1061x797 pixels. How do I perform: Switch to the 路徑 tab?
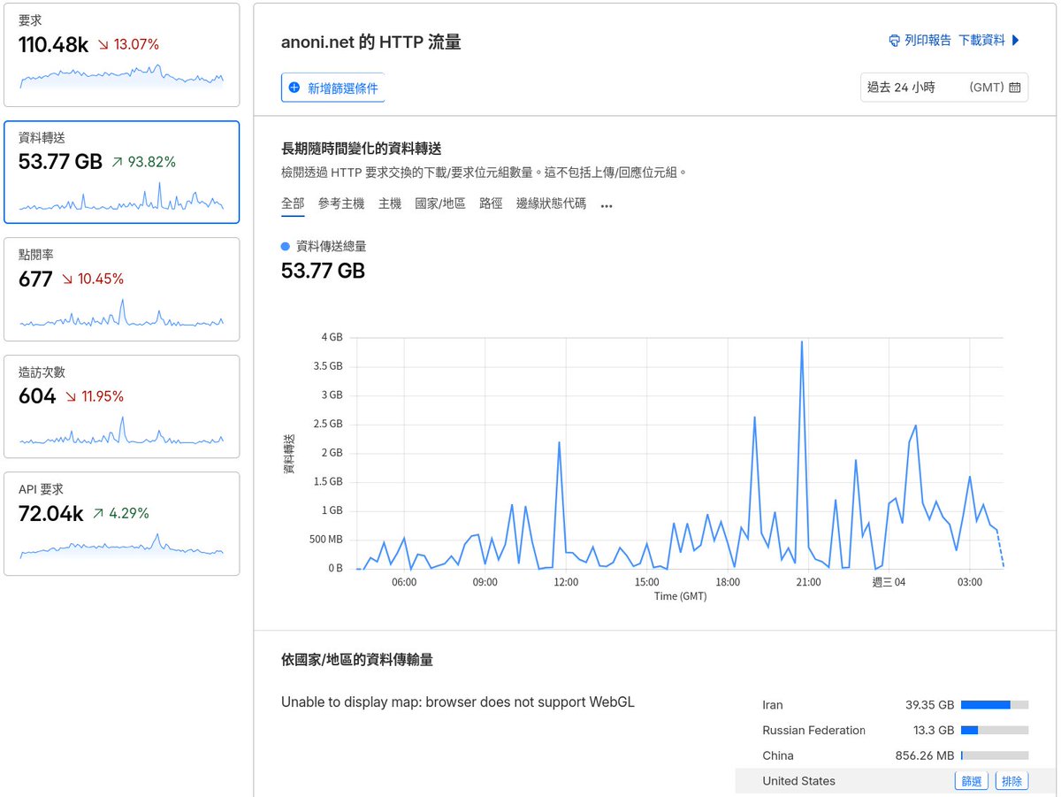coord(491,203)
